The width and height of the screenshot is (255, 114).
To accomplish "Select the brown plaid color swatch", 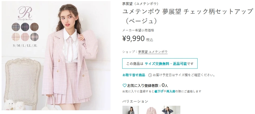I will click(34, 27).
